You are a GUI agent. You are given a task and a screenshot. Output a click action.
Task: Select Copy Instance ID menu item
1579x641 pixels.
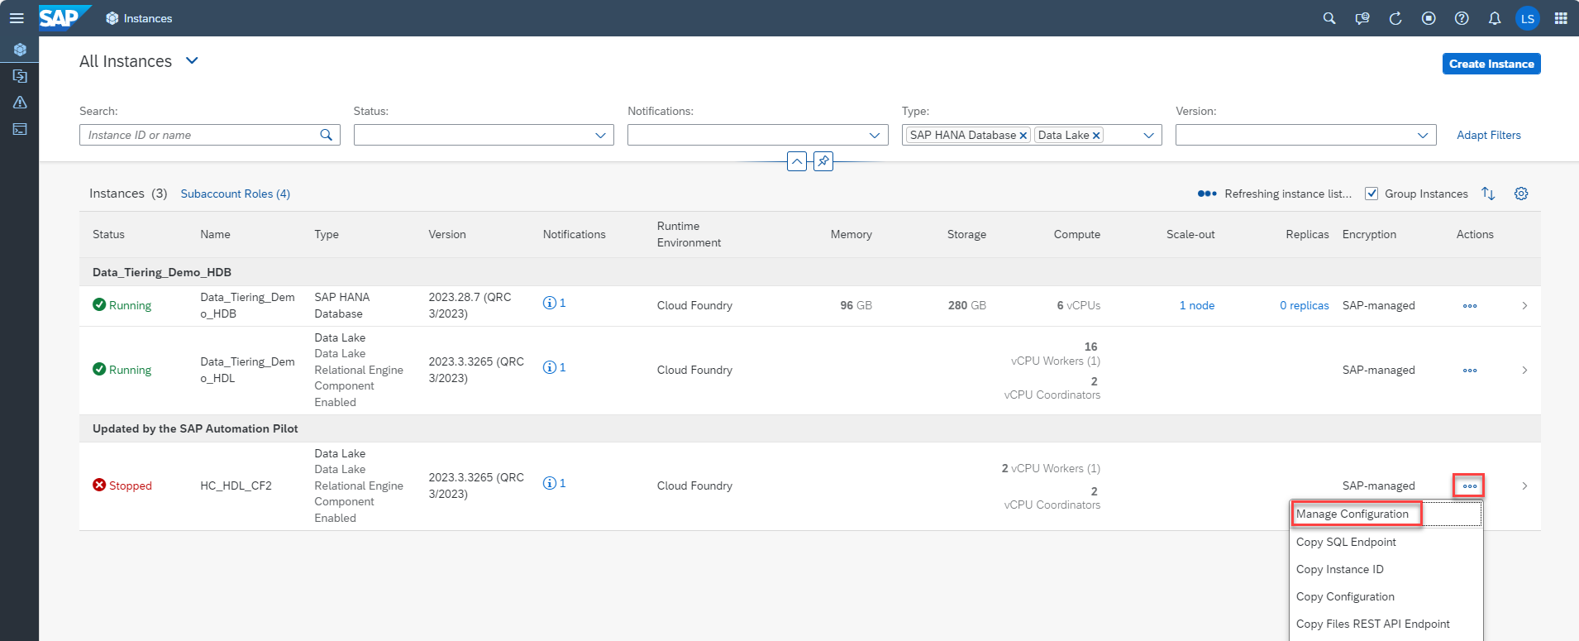tap(1386, 569)
